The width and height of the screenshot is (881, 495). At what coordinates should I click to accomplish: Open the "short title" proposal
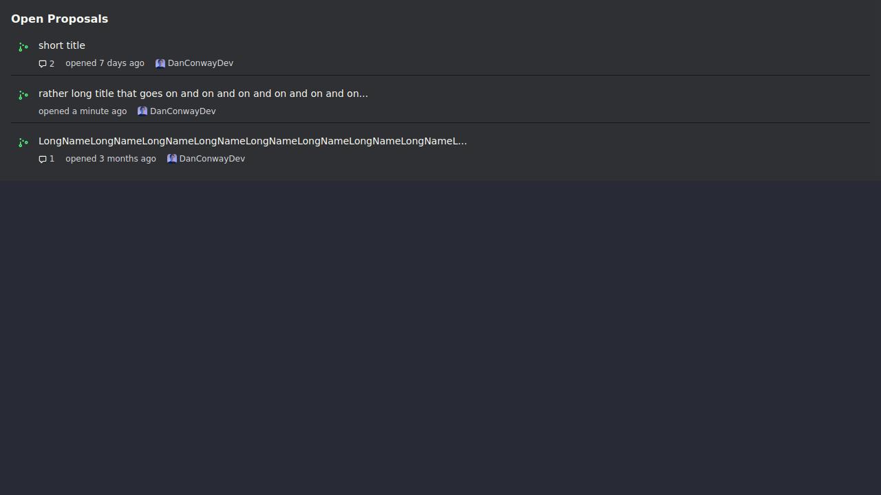[62, 45]
